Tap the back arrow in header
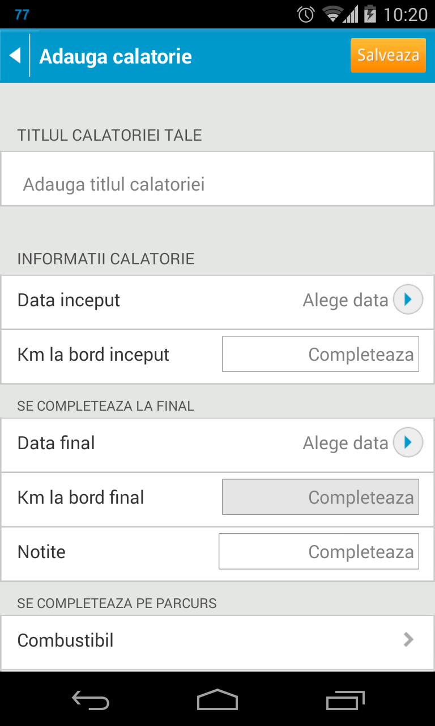The width and height of the screenshot is (435, 726). tap(15, 56)
